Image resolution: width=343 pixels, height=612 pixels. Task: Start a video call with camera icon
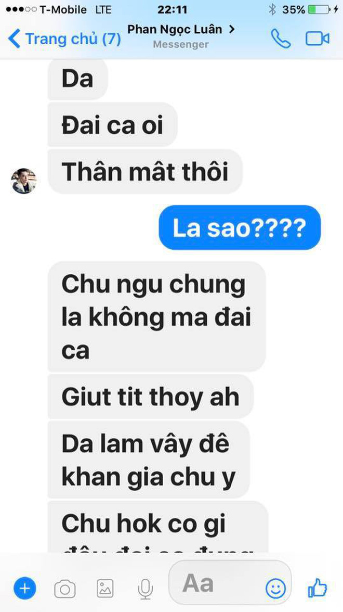317,39
